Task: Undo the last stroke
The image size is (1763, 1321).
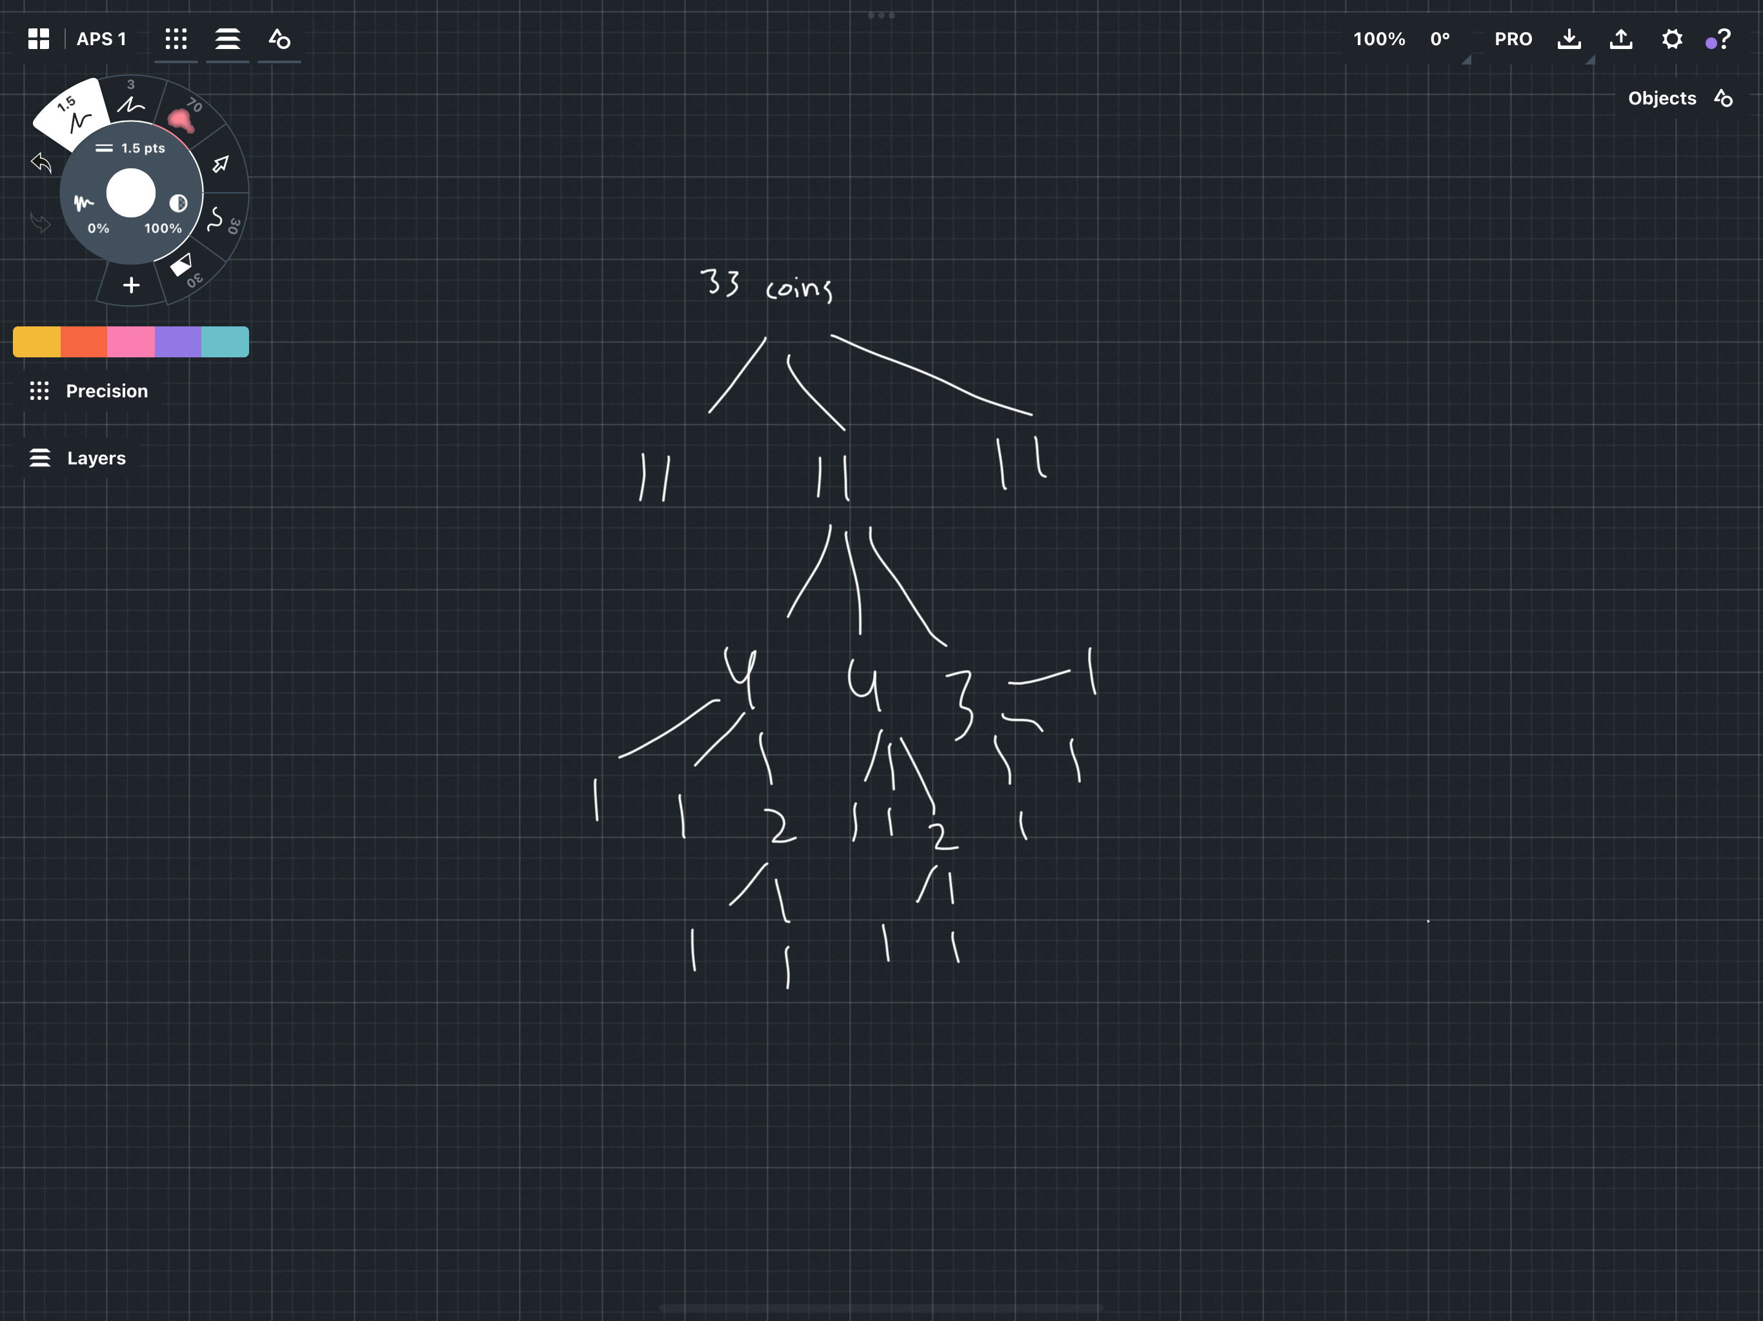Action: 41,163
